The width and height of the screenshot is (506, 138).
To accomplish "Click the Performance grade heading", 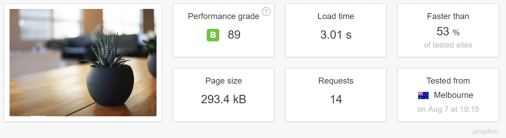I will point(223,16).
